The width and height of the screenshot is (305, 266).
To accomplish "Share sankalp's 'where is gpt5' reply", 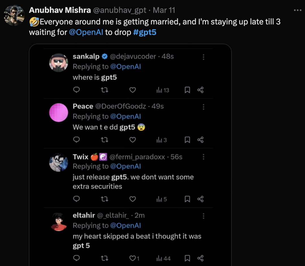I will point(201,90).
